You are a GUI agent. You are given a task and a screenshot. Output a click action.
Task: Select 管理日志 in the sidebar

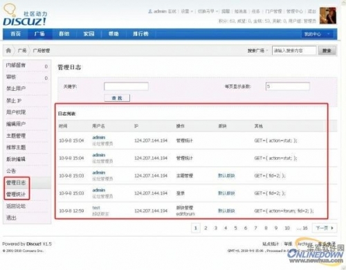point(16,183)
